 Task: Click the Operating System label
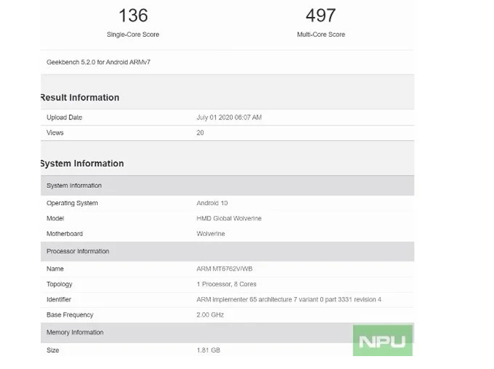(72, 203)
